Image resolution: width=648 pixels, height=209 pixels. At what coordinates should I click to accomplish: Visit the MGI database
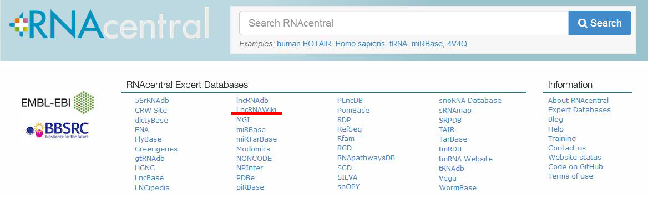243,120
